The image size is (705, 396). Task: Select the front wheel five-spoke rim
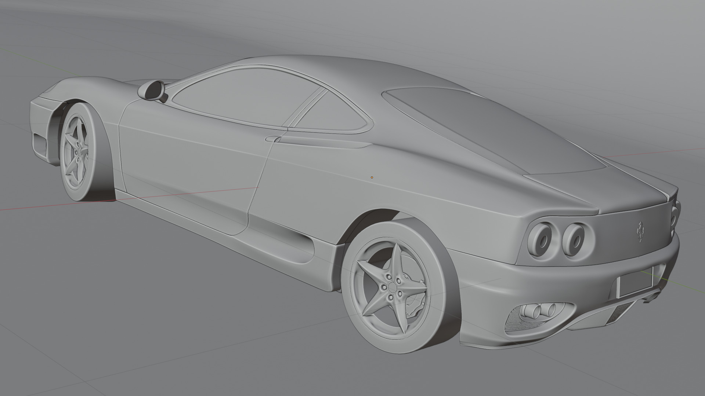76,152
